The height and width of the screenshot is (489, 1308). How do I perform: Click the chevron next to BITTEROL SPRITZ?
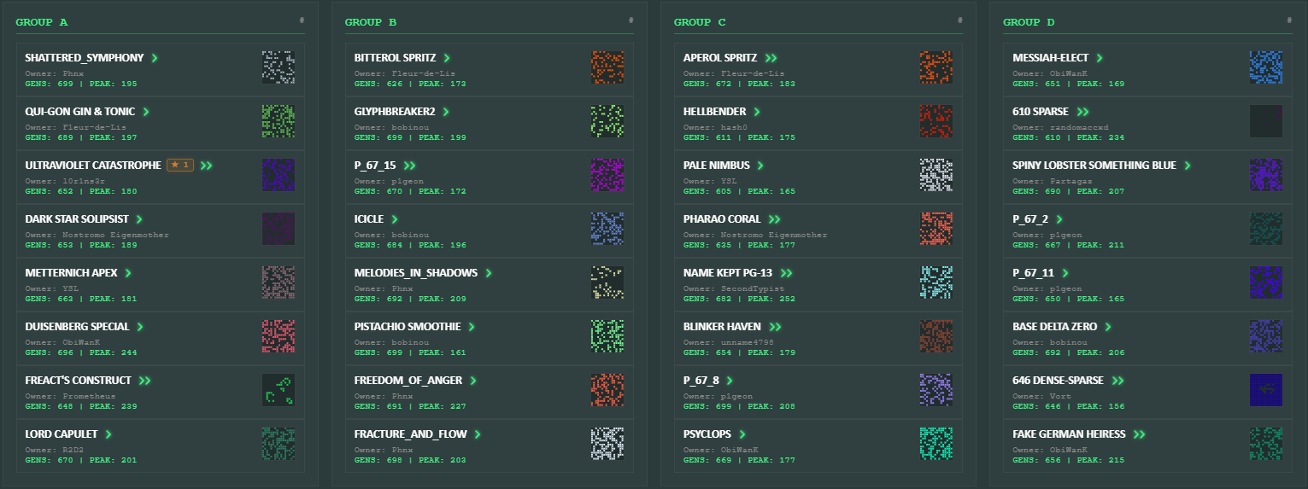446,58
